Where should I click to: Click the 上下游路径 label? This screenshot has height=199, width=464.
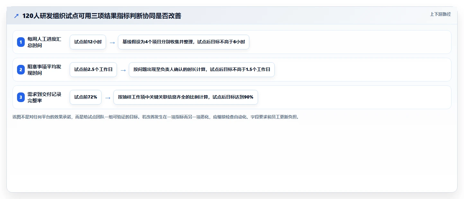(441, 14)
